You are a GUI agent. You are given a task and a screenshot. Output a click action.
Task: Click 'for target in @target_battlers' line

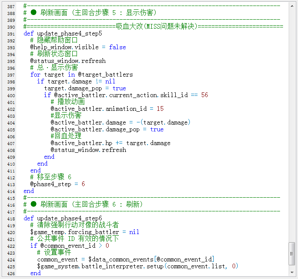(82, 74)
